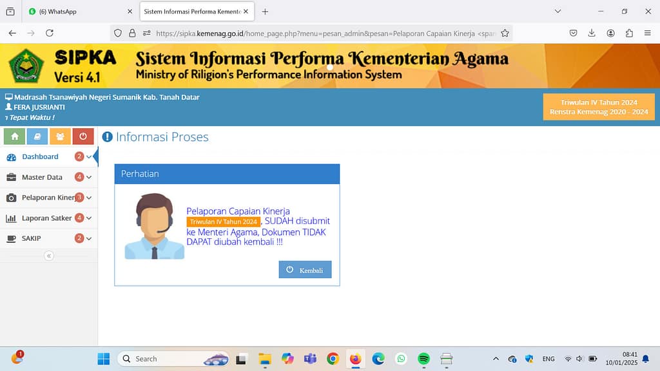Image resolution: width=660 pixels, height=371 pixels.
Task: Expand the SAKIP menu section
Action: (89, 238)
